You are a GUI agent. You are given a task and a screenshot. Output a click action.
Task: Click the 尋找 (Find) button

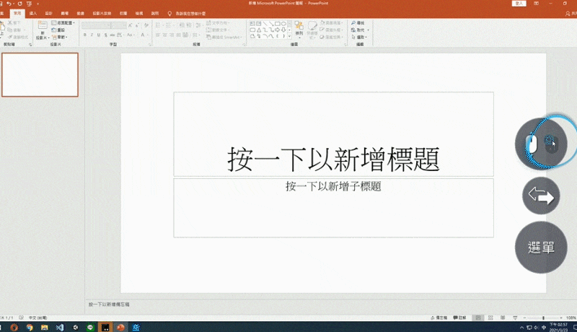coord(358,23)
